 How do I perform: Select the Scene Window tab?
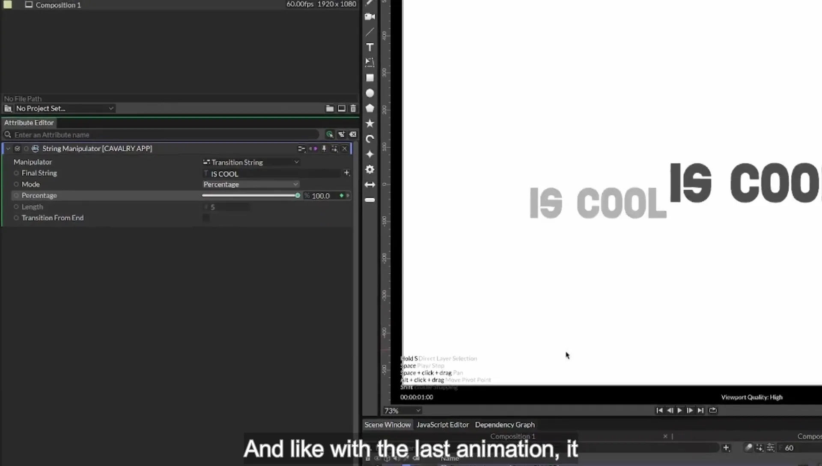pos(387,424)
